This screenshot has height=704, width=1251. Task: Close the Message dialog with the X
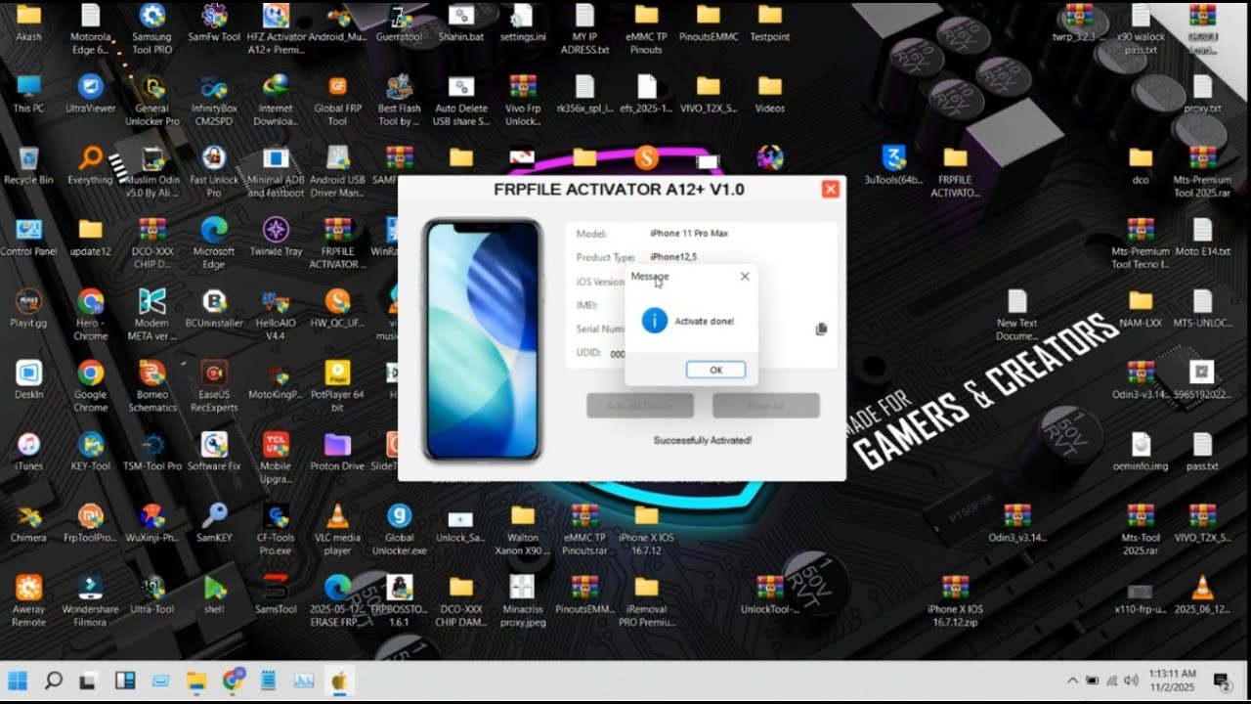tap(745, 277)
